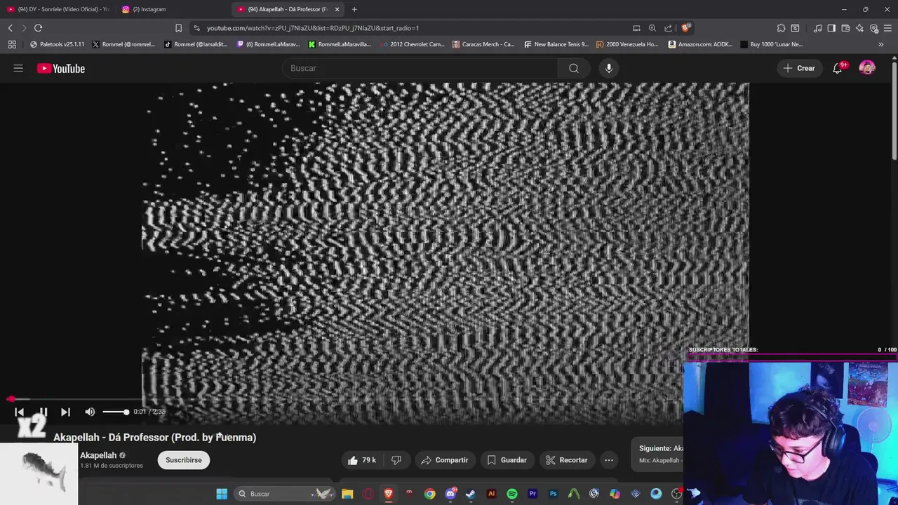
Task: Subscribe to Akapellah with Suscribirse
Action: 184,460
